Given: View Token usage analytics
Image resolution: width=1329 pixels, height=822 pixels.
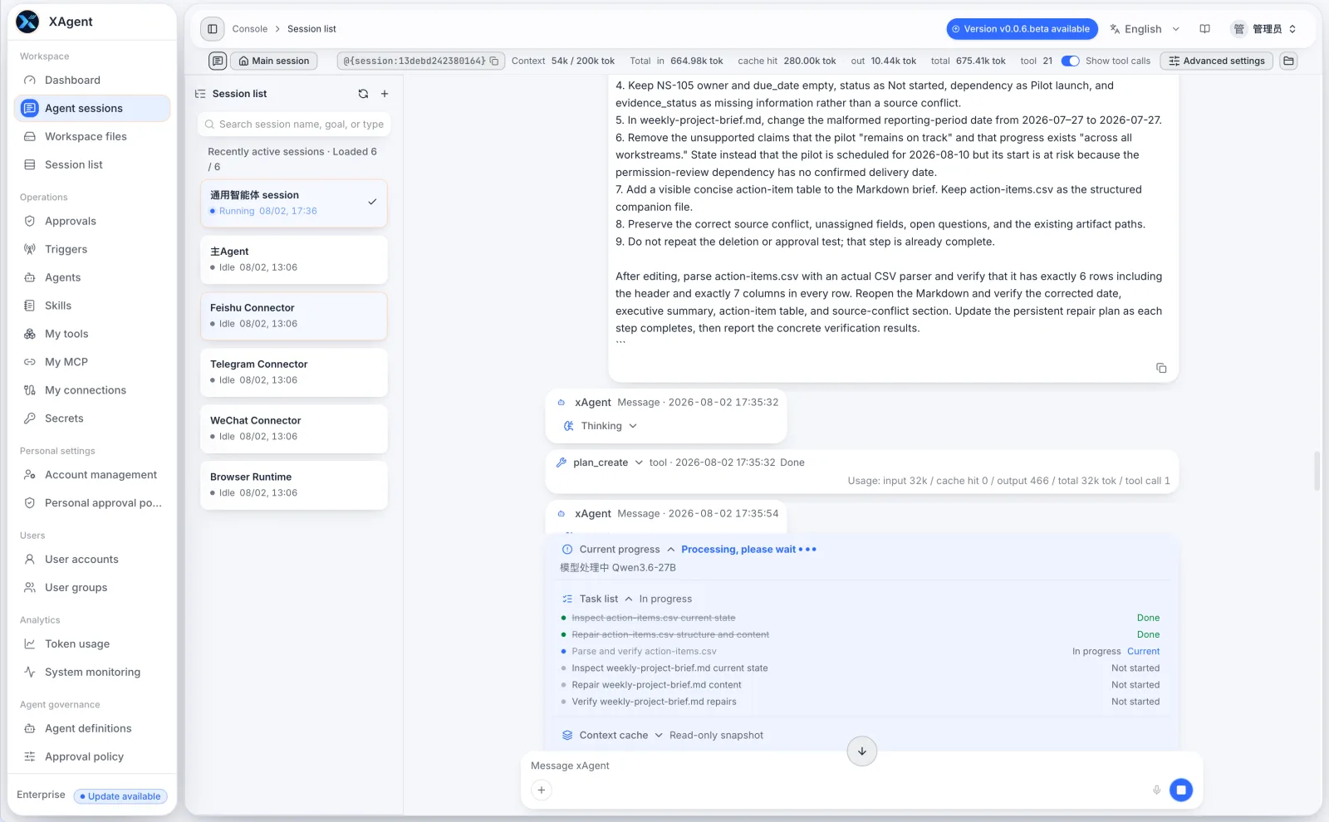Looking at the screenshot, I should click(x=92, y=644).
